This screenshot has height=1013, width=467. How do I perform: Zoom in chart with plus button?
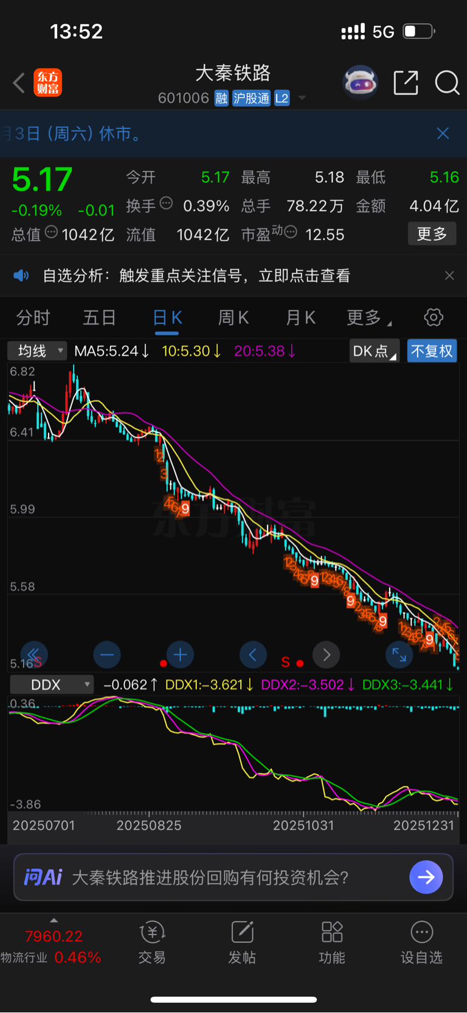click(x=180, y=655)
